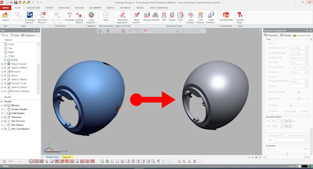Image resolution: width=313 pixels, height=169 pixels.
Task: Open the Loft Wizard
Action: pyautogui.click(x=200, y=17)
